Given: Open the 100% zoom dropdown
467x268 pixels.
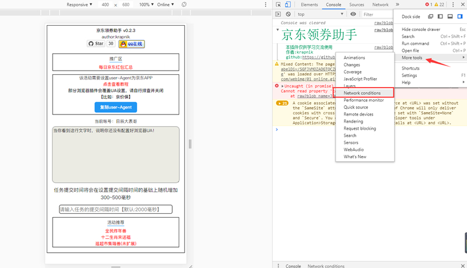Looking at the screenshot, I should tap(147, 5).
